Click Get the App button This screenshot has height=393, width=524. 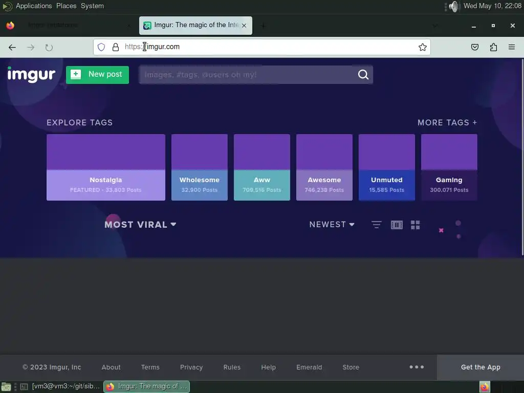click(481, 367)
